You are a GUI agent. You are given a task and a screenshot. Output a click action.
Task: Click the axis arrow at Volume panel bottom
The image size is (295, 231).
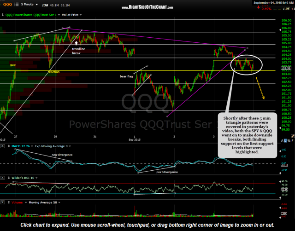click(x=280, y=218)
